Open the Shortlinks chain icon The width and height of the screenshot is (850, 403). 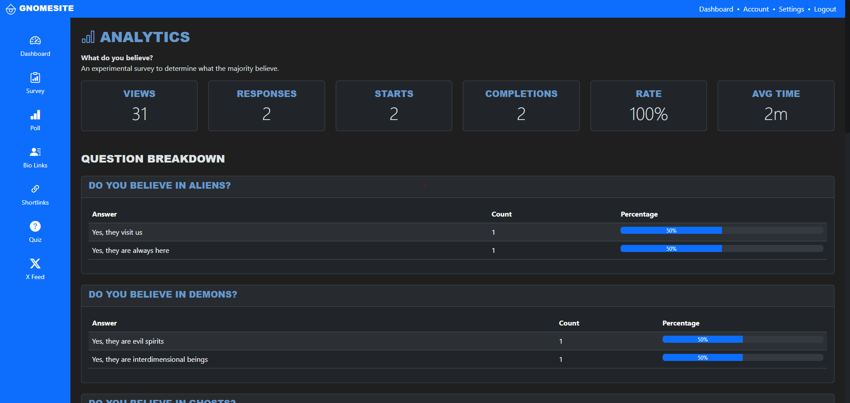click(x=35, y=189)
